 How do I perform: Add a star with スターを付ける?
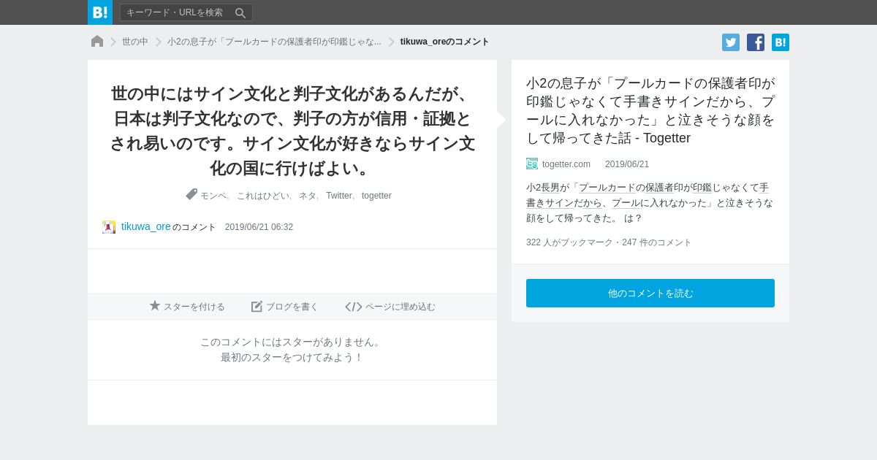point(187,307)
